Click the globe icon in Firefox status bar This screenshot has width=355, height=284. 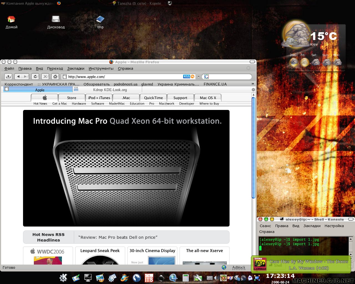click(x=224, y=267)
